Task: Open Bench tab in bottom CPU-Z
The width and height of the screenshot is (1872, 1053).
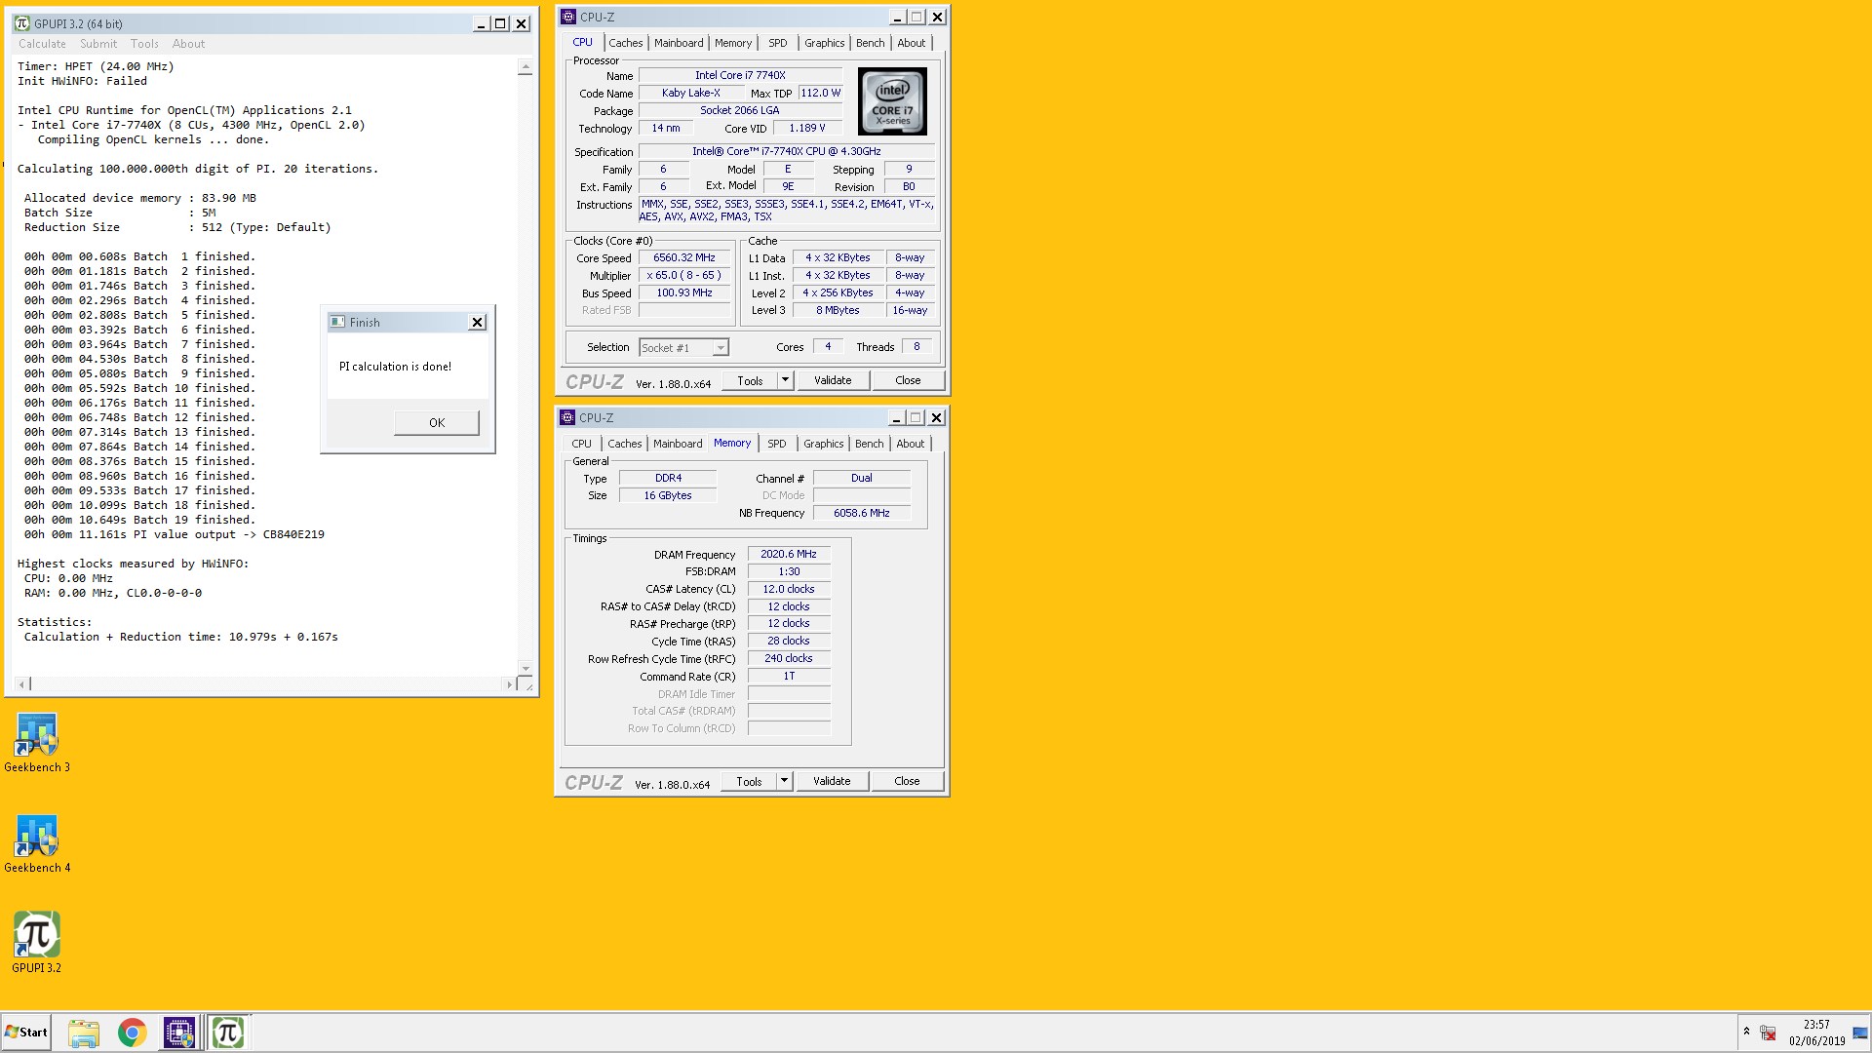Action: pyautogui.click(x=870, y=444)
